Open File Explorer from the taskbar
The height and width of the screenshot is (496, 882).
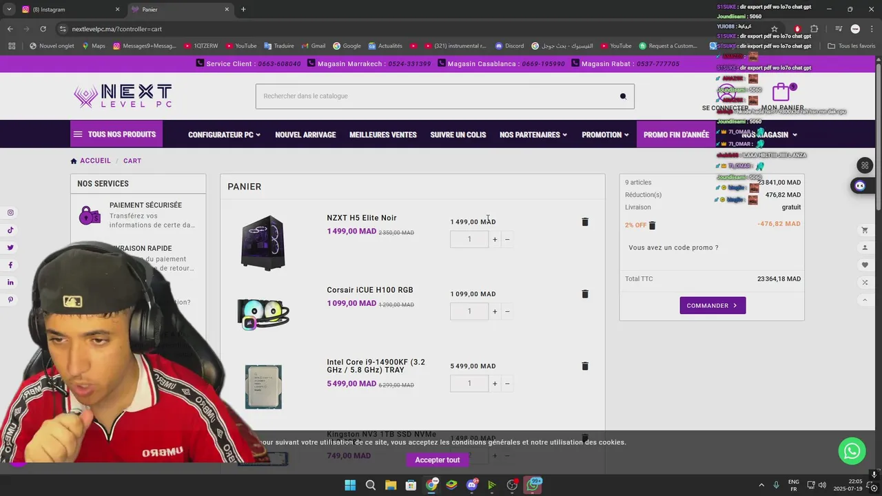pos(391,485)
